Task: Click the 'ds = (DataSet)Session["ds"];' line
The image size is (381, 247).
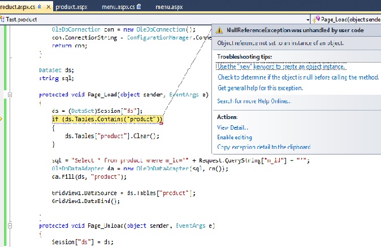Action: click(97, 111)
